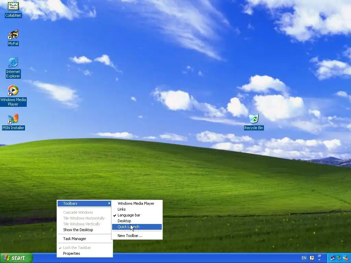Image resolution: width=351 pixels, height=263 pixels.
Task: Enable the Windows Media Player toolbar
Action: point(137,203)
